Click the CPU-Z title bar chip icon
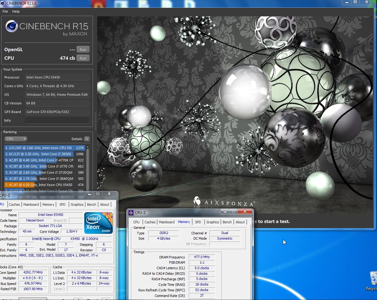This screenshot has height=300, width=377. (131, 213)
